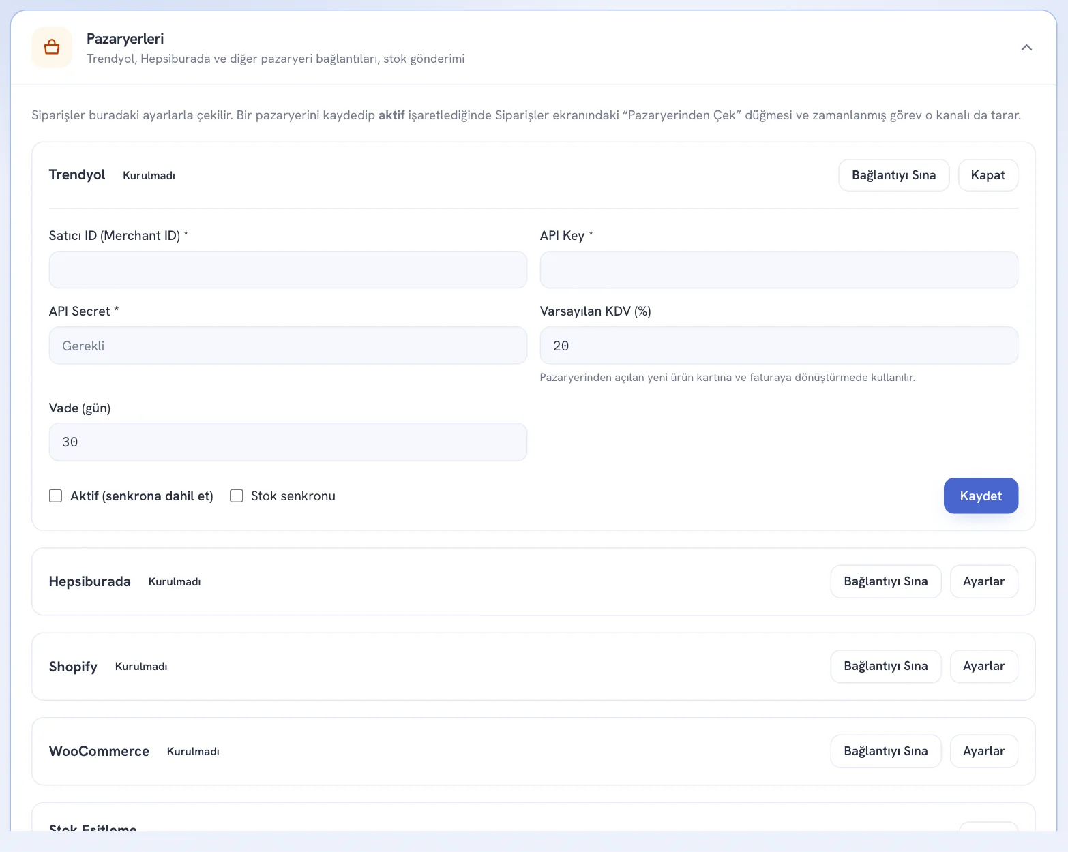Close Trendyol settings with Kapat
This screenshot has width=1068, height=852.
point(988,175)
